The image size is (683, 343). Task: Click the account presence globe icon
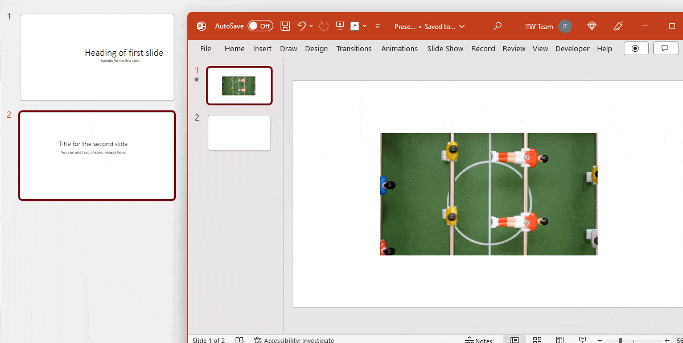(x=592, y=26)
